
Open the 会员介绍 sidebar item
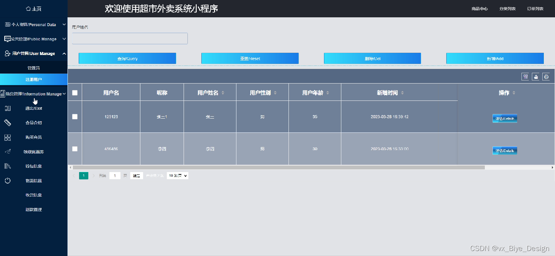tap(34, 123)
